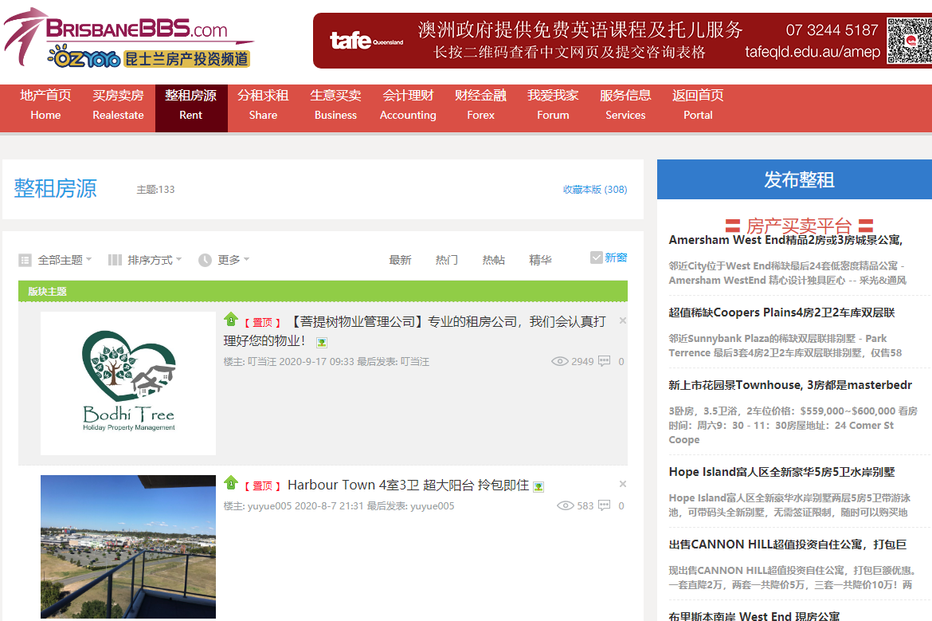The image size is (932, 621).
Task: Open the 买房卖房 Realestate section
Action: [118, 104]
